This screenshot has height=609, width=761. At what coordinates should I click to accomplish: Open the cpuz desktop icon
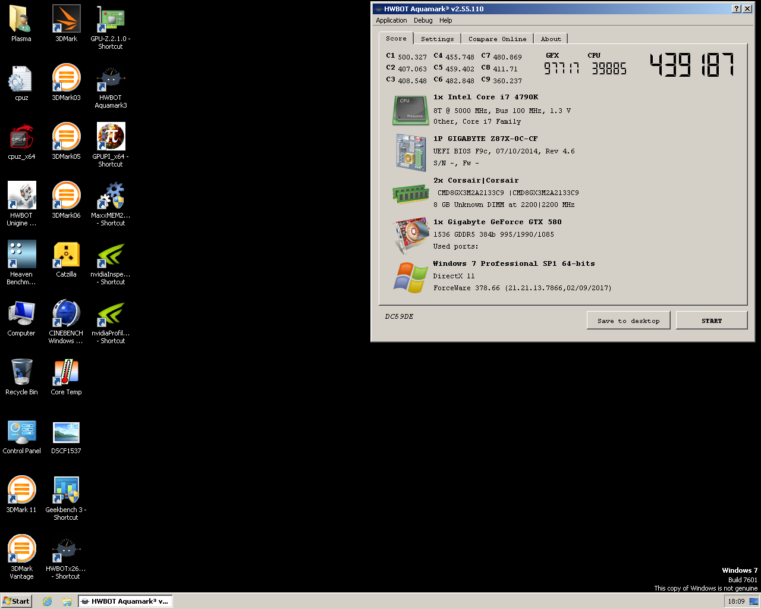(x=21, y=83)
